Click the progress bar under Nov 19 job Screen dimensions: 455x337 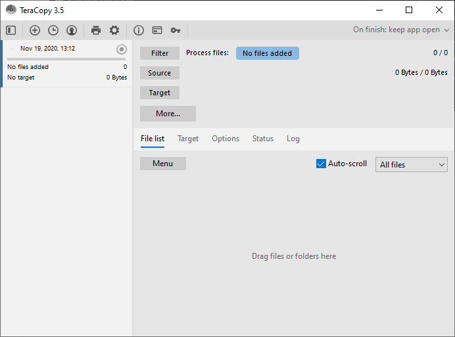pyautogui.click(x=66, y=59)
